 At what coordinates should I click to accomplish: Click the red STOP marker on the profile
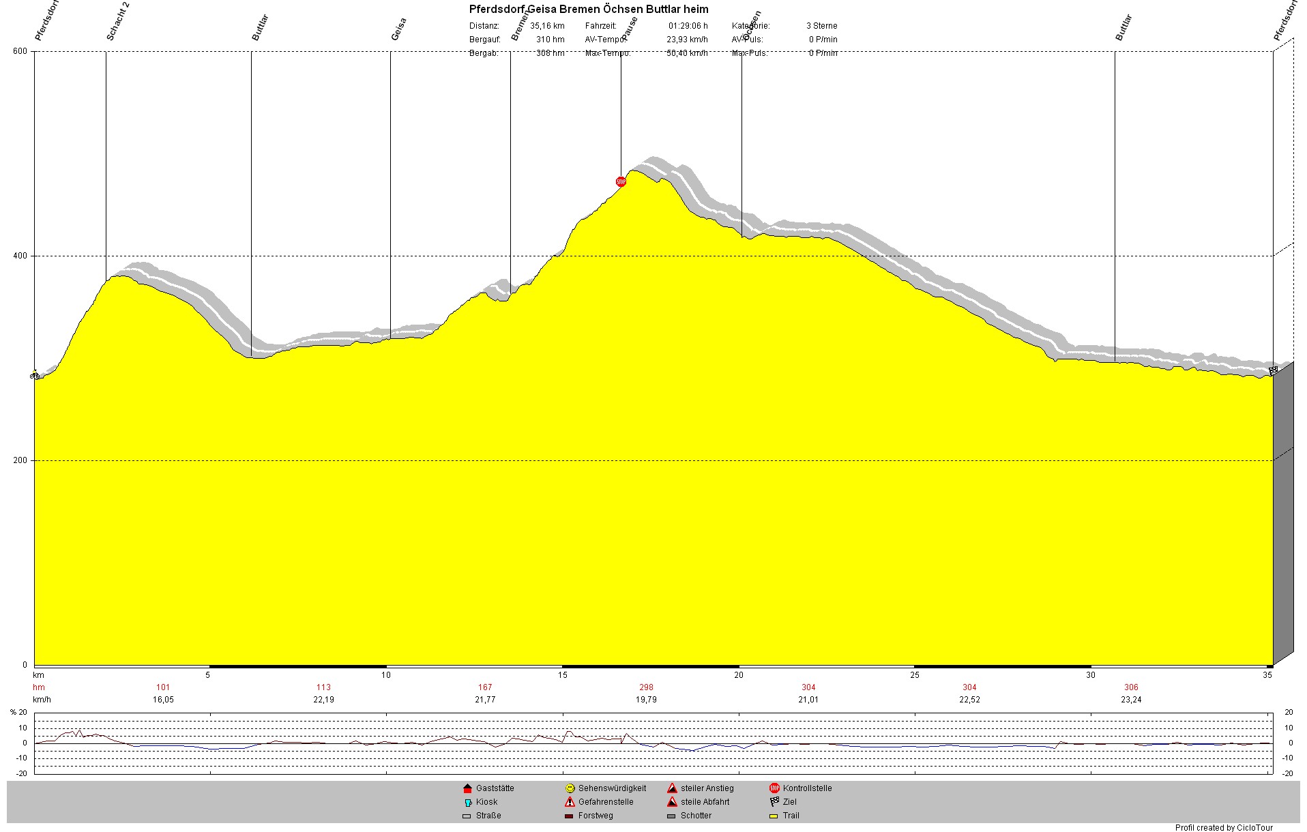click(x=621, y=181)
